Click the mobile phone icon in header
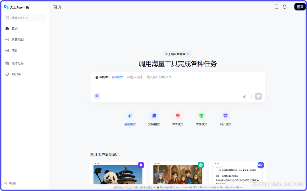Image resolution: width=307 pixels, height=191 pixels. click(x=276, y=7)
